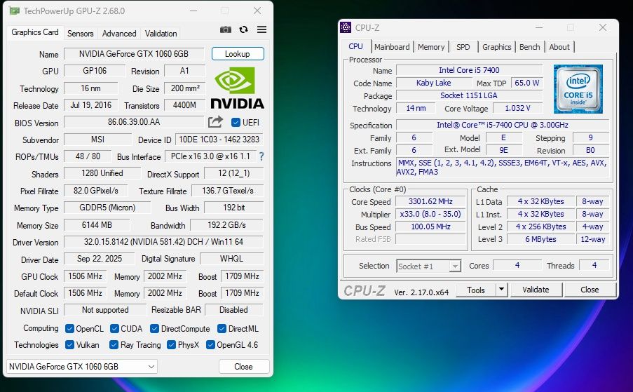Image resolution: width=633 pixels, height=392 pixels.
Task: Toggle the UEFI checkbox
Action: (x=236, y=122)
